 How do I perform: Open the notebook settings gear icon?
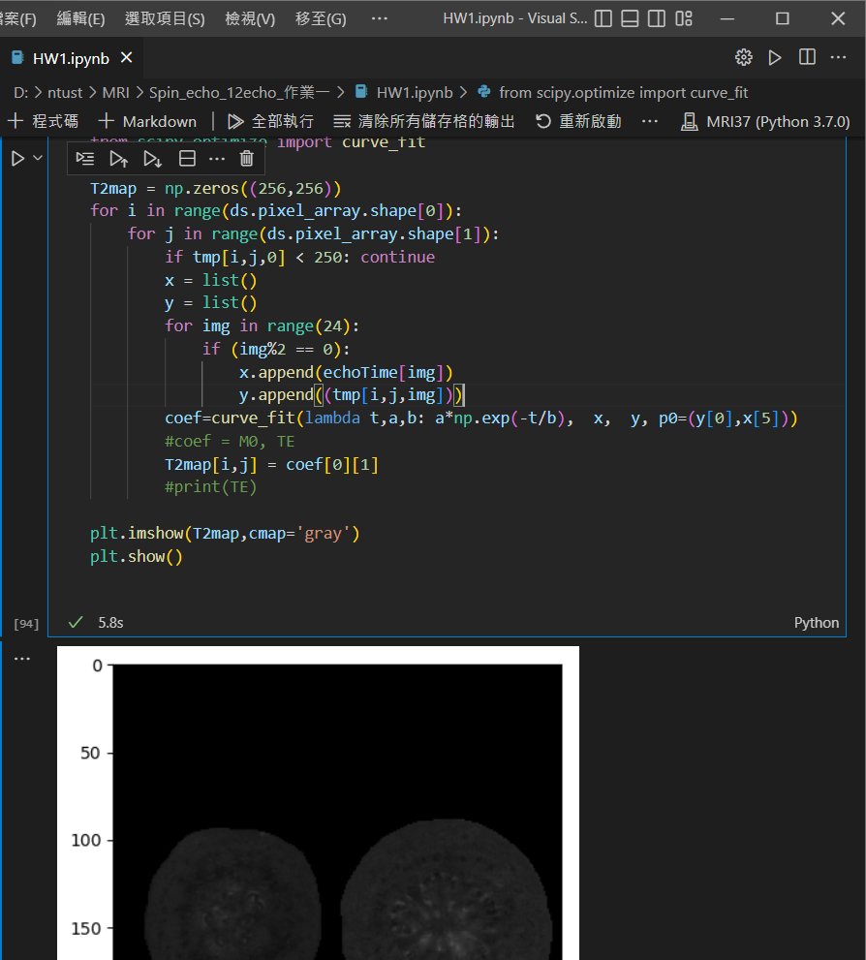pyautogui.click(x=742, y=57)
